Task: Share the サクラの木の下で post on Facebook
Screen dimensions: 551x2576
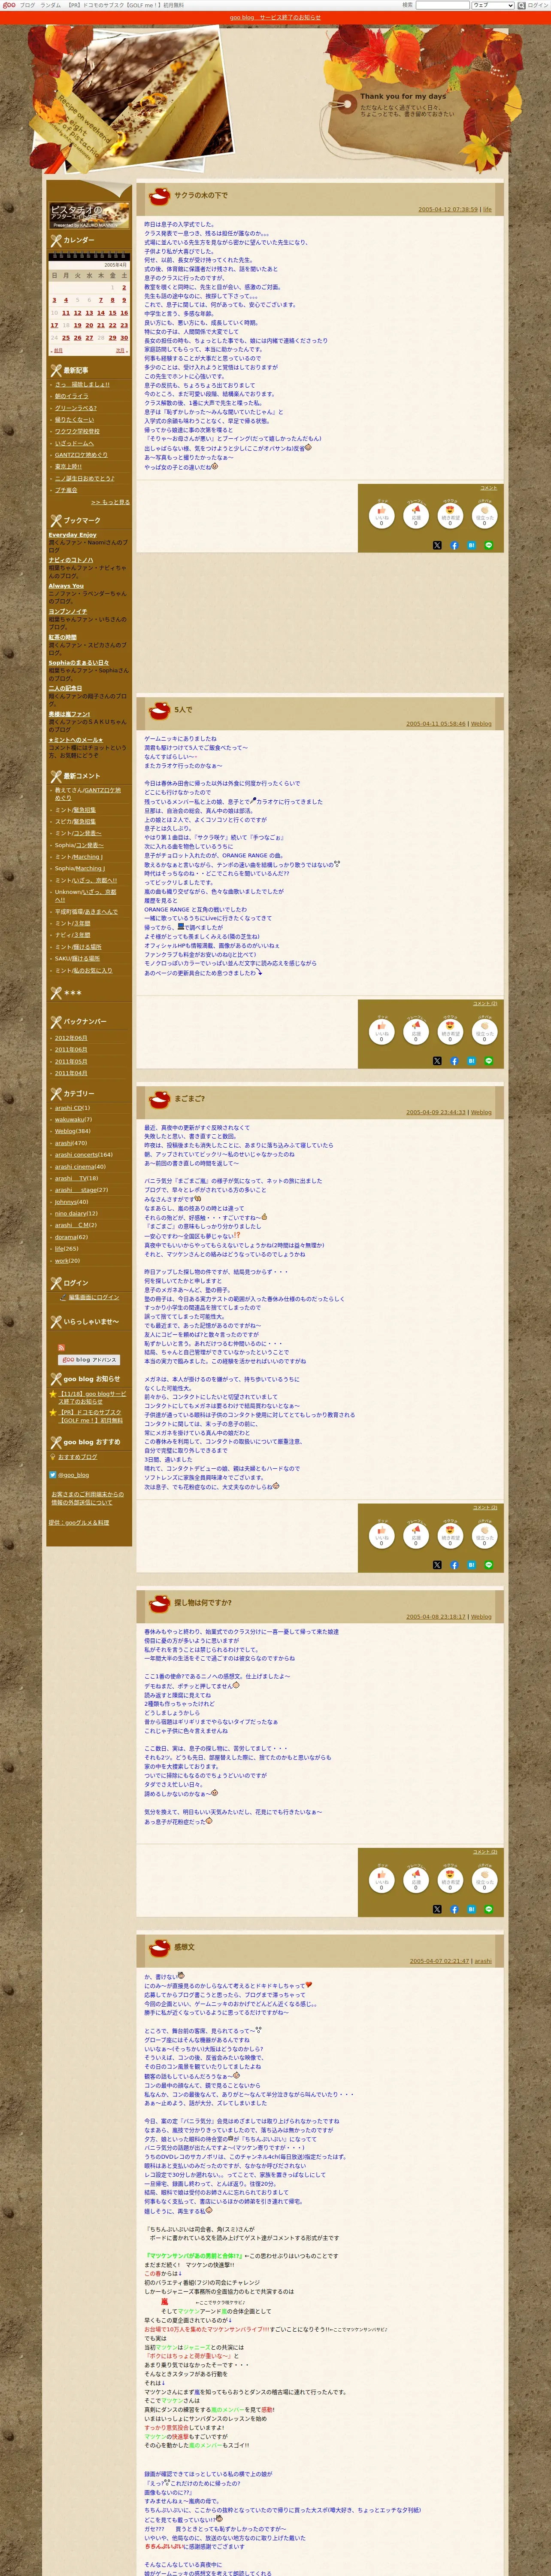Action: click(x=454, y=545)
